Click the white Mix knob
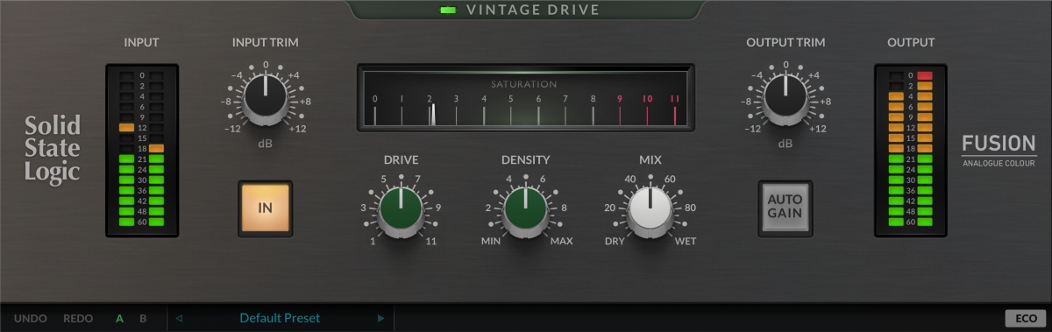 650,211
